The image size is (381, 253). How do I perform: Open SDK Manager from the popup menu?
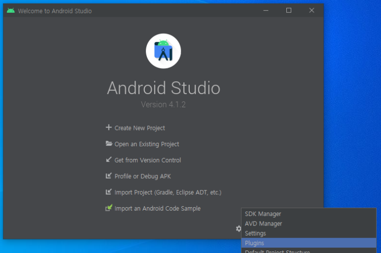coord(309,214)
